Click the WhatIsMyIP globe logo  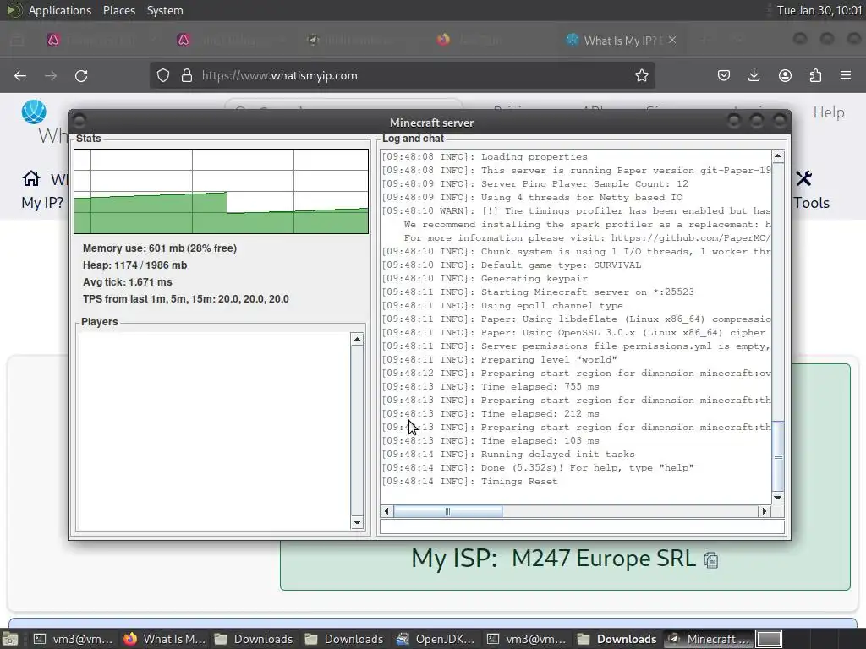click(34, 112)
